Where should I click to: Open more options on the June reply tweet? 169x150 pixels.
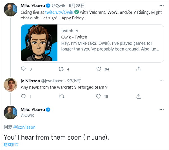[x=162, y=110]
